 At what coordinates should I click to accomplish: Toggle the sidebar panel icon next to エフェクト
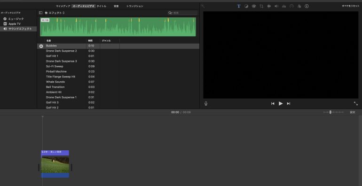(x=40, y=13)
